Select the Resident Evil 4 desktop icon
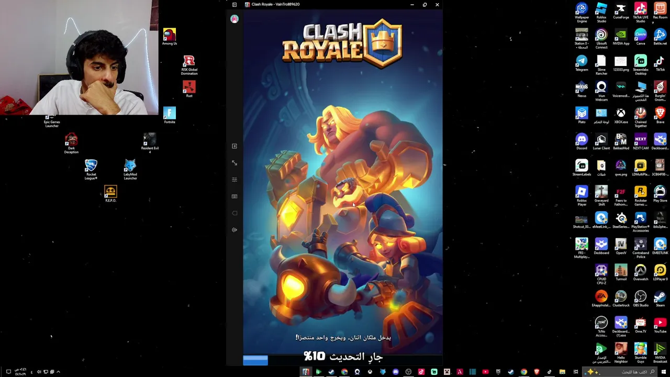The width and height of the screenshot is (670, 377). tap(150, 143)
